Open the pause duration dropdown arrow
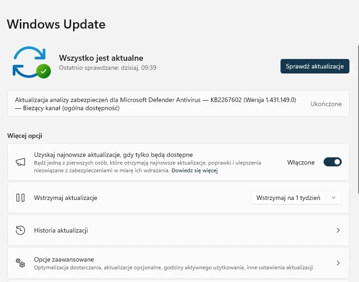The width and height of the screenshot is (359, 282). pyautogui.click(x=334, y=198)
